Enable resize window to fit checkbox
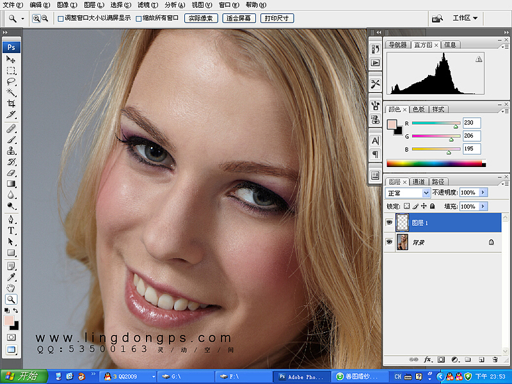 (60, 19)
